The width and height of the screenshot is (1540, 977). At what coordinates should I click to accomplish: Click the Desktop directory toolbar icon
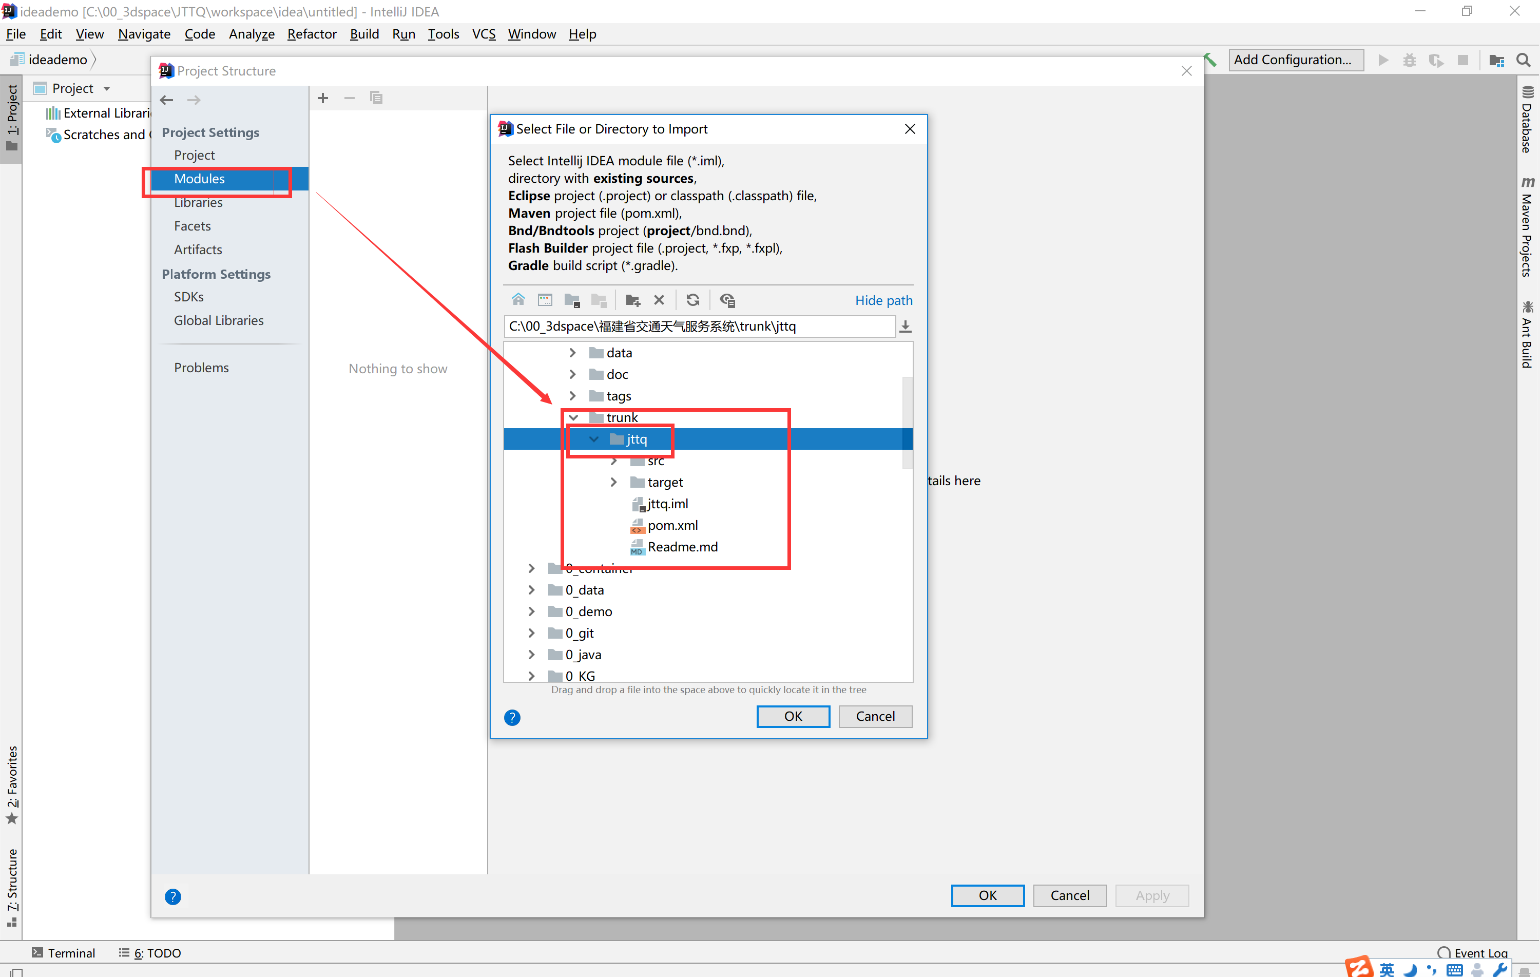pos(545,299)
